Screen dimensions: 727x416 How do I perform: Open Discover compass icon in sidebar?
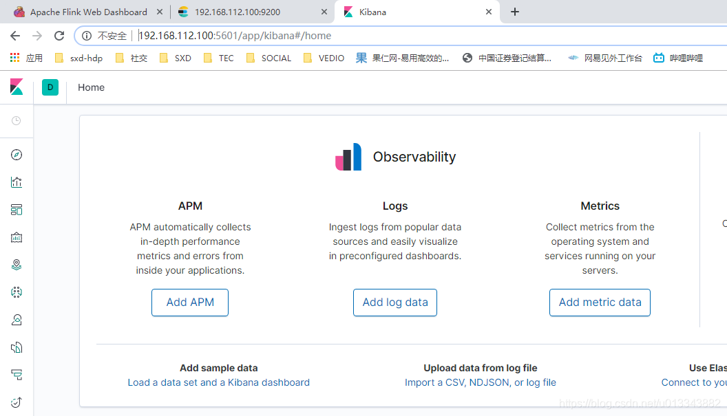pos(17,155)
